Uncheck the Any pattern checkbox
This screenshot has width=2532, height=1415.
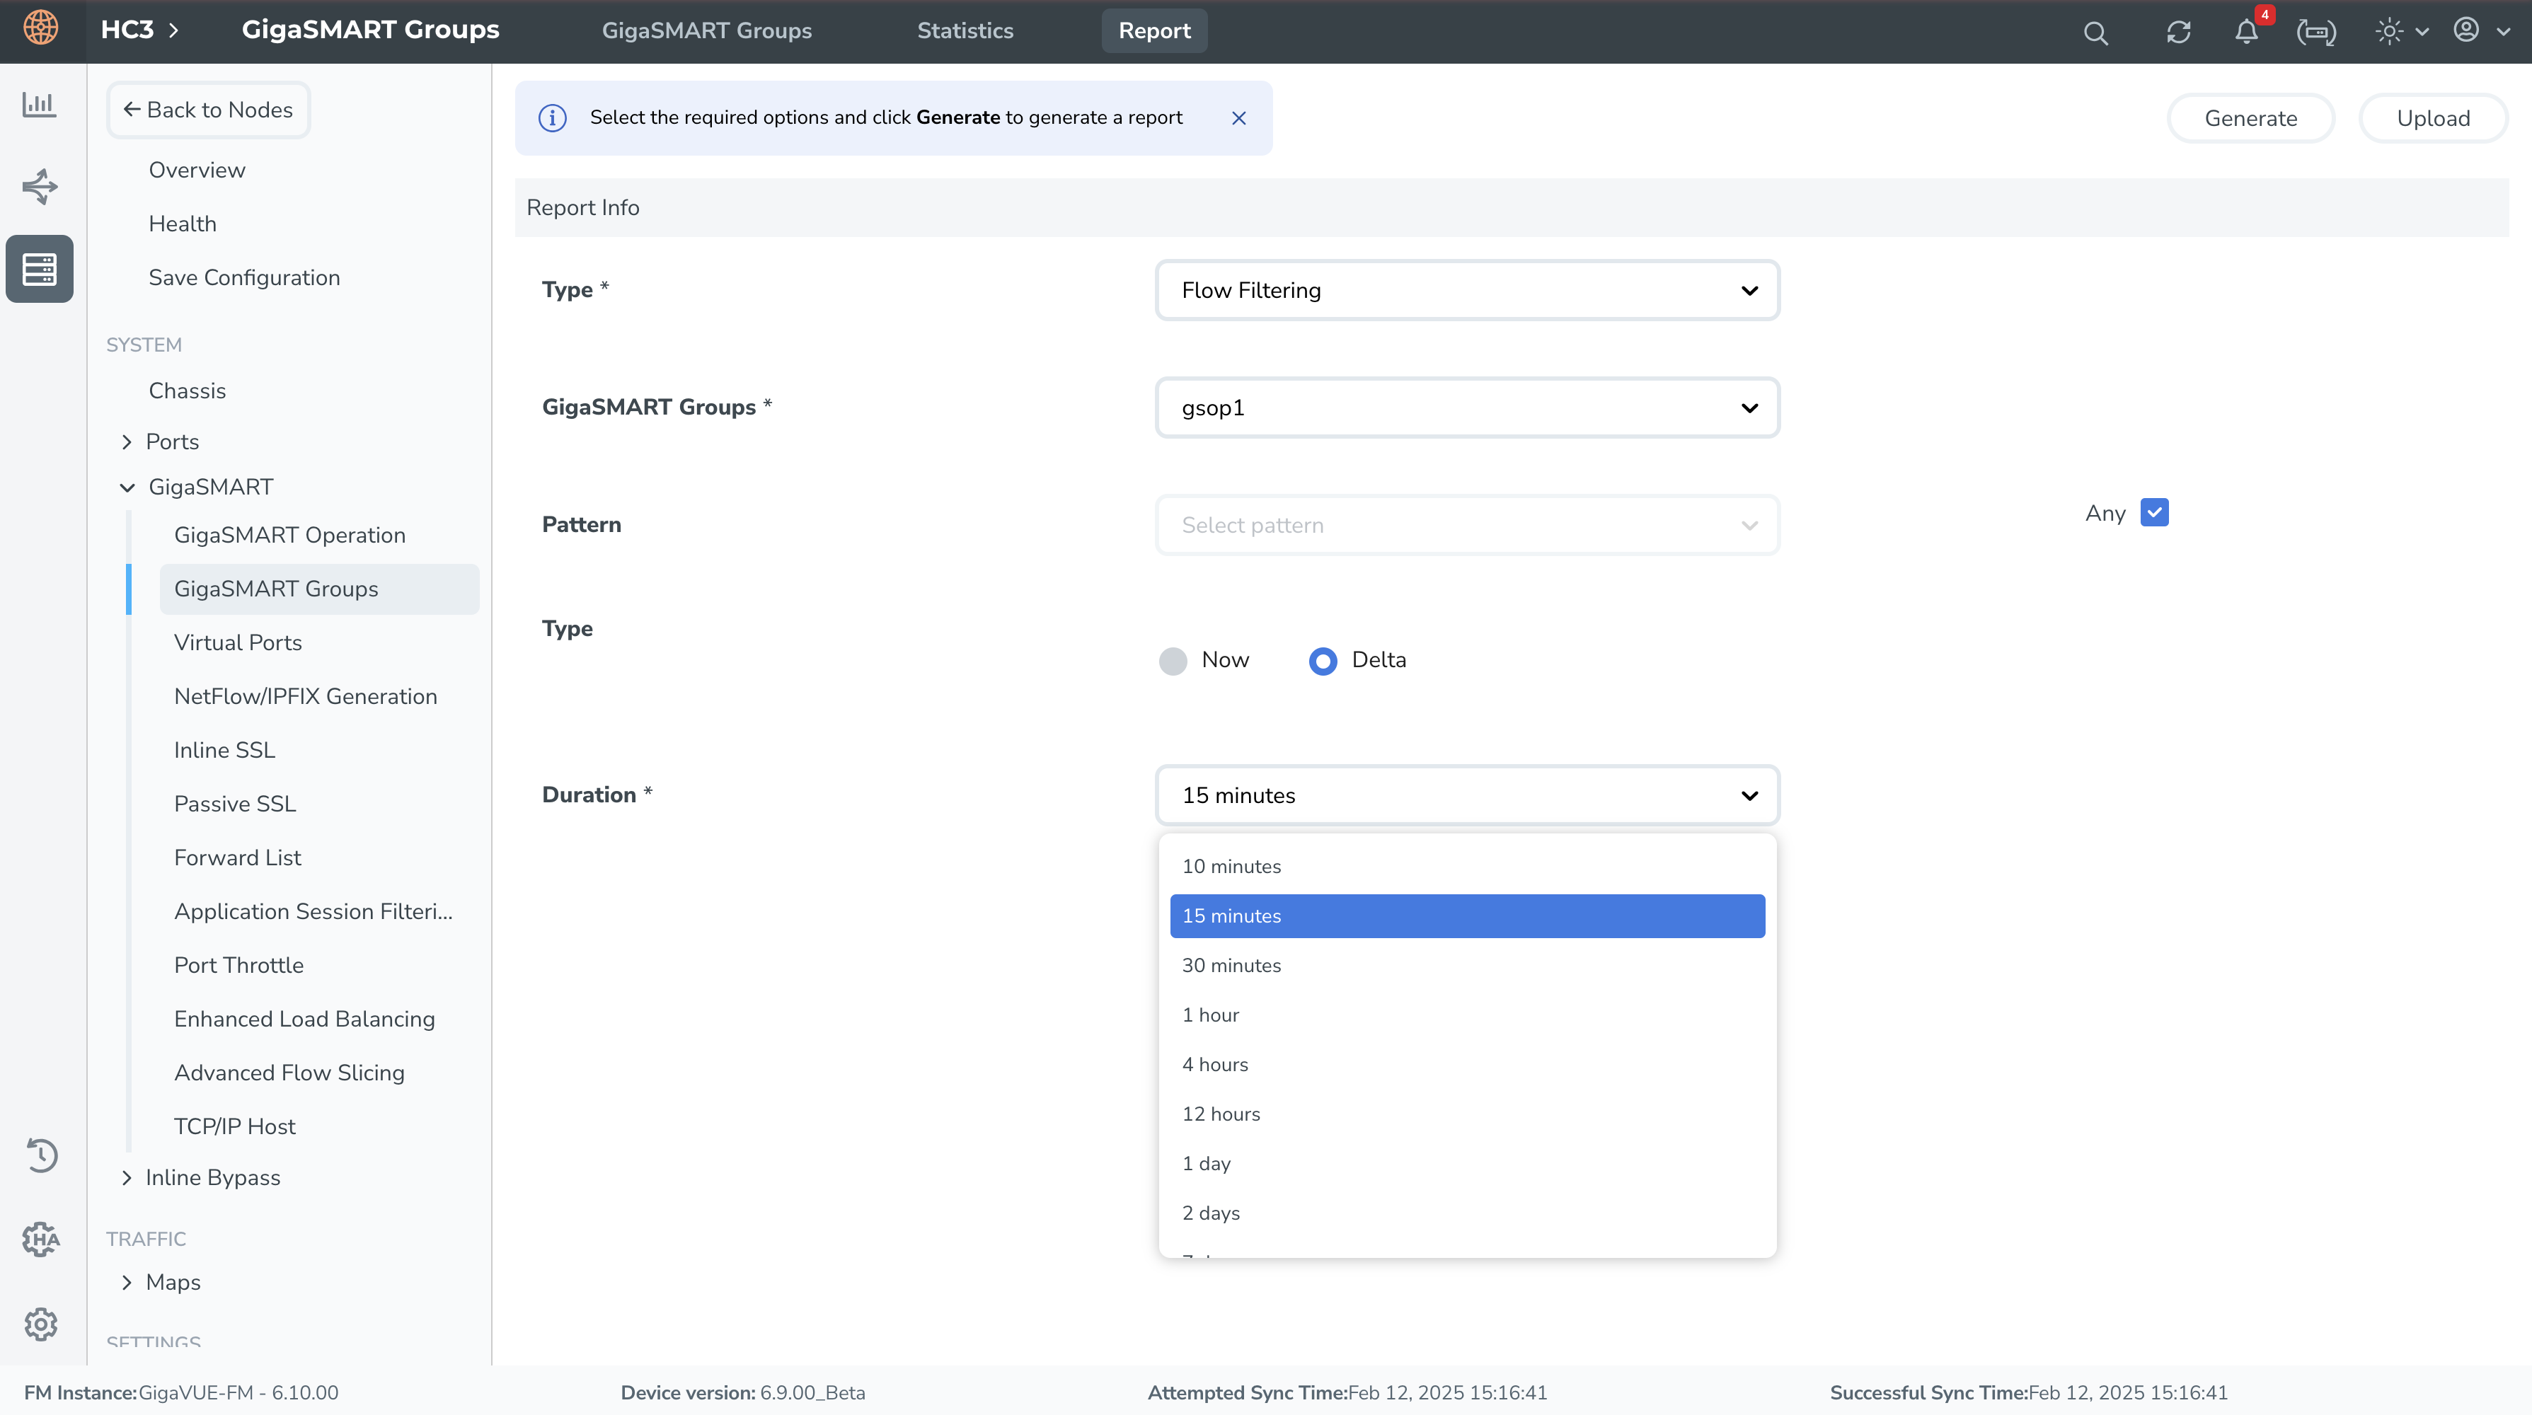(2153, 512)
